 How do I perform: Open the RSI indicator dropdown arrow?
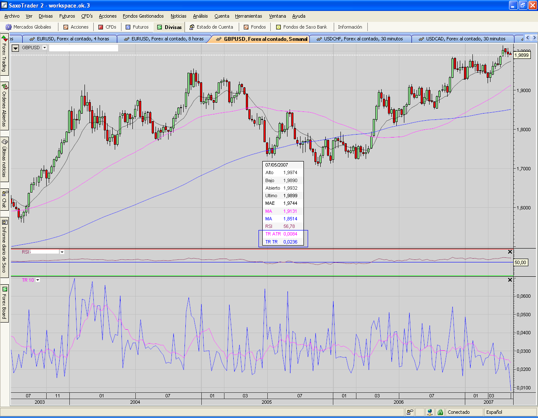click(x=62, y=252)
